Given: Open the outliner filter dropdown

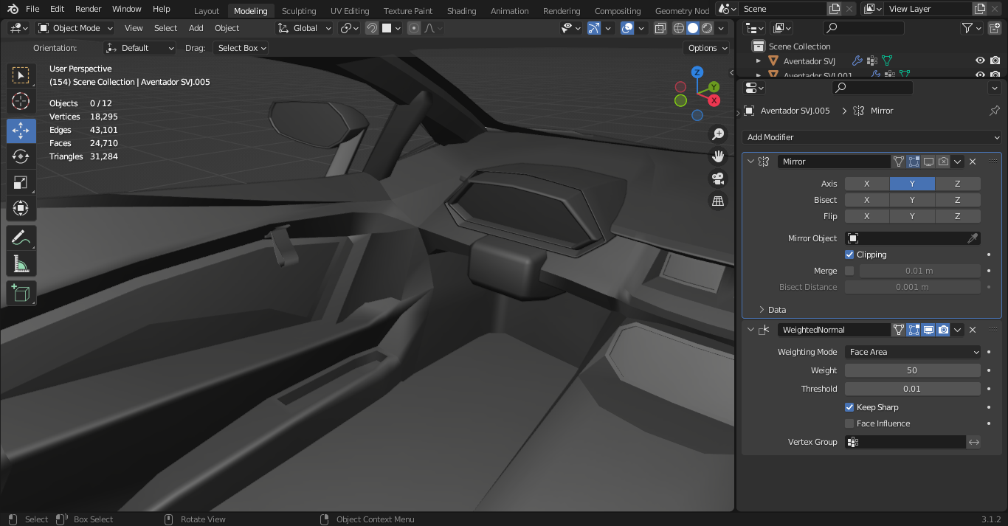Looking at the screenshot, I should pyautogui.click(x=972, y=28).
